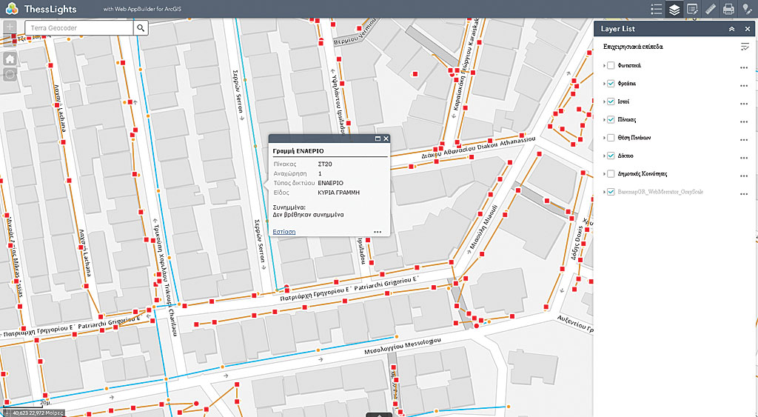This screenshot has height=417, width=758.
Task: Click the geocoder search magnifier button
Action: click(x=141, y=28)
